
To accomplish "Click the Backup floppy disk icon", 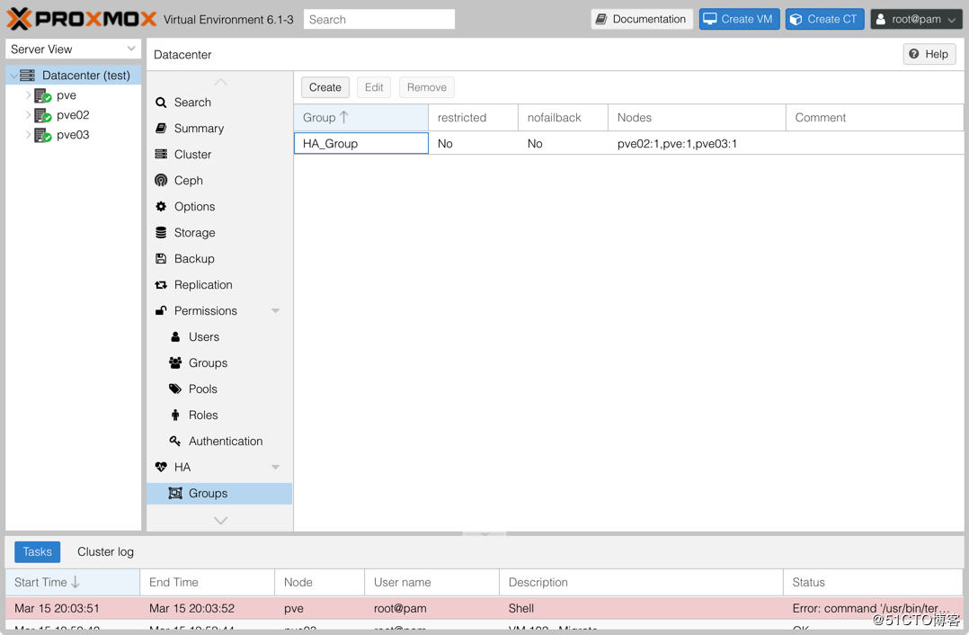I will tap(161, 258).
